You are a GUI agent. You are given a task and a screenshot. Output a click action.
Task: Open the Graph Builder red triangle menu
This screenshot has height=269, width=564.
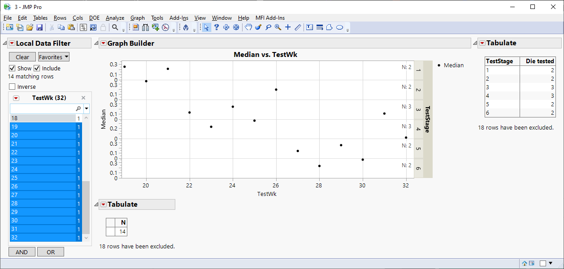[104, 43]
